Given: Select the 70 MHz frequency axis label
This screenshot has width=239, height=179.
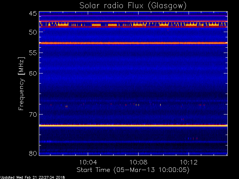Looking at the screenshot, I should (33, 114).
